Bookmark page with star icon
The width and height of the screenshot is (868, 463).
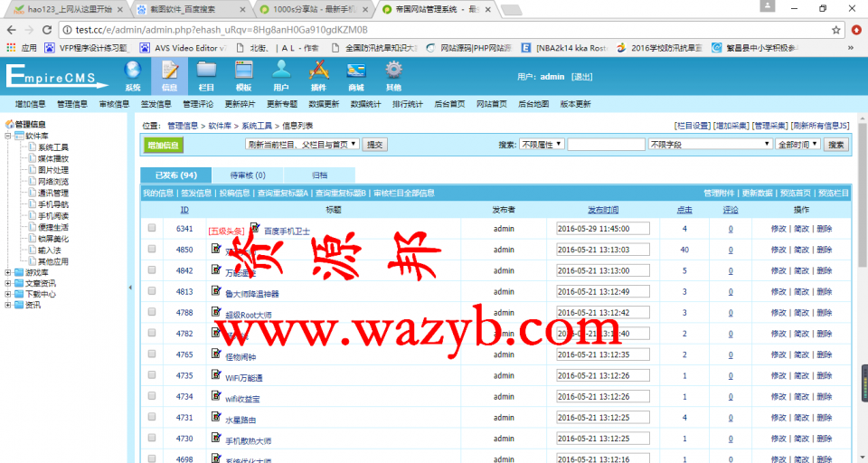(x=835, y=30)
